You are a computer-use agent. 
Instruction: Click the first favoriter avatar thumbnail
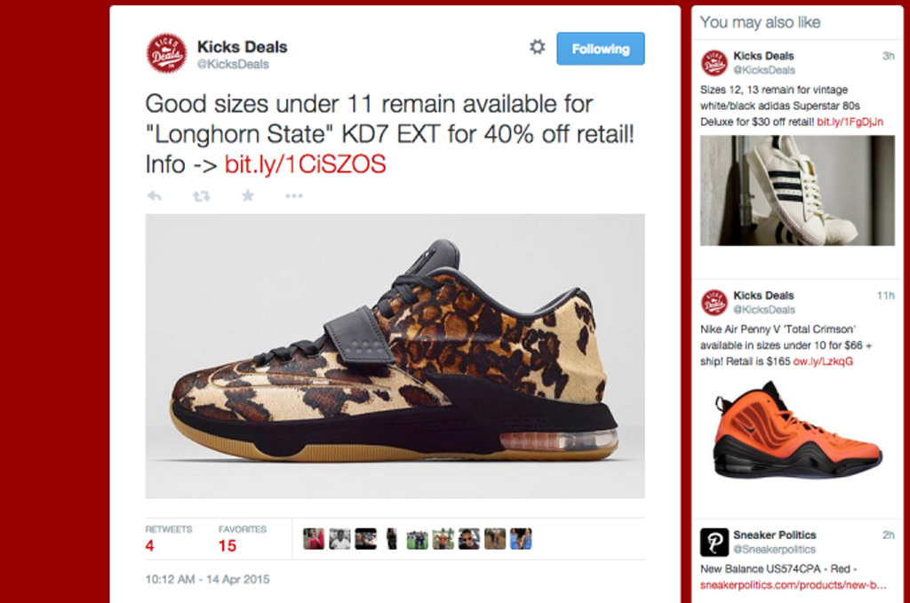click(314, 539)
